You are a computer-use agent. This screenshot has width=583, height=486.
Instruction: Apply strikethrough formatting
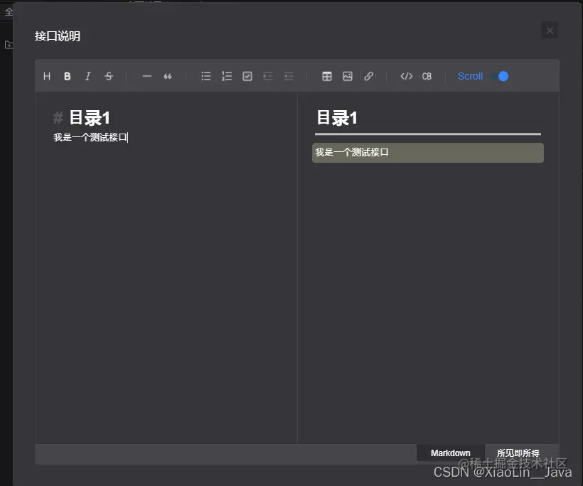click(x=108, y=76)
